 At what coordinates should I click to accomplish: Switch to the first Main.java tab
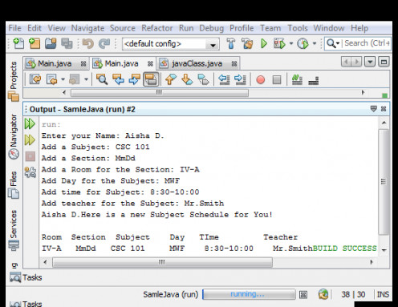tap(55, 63)
